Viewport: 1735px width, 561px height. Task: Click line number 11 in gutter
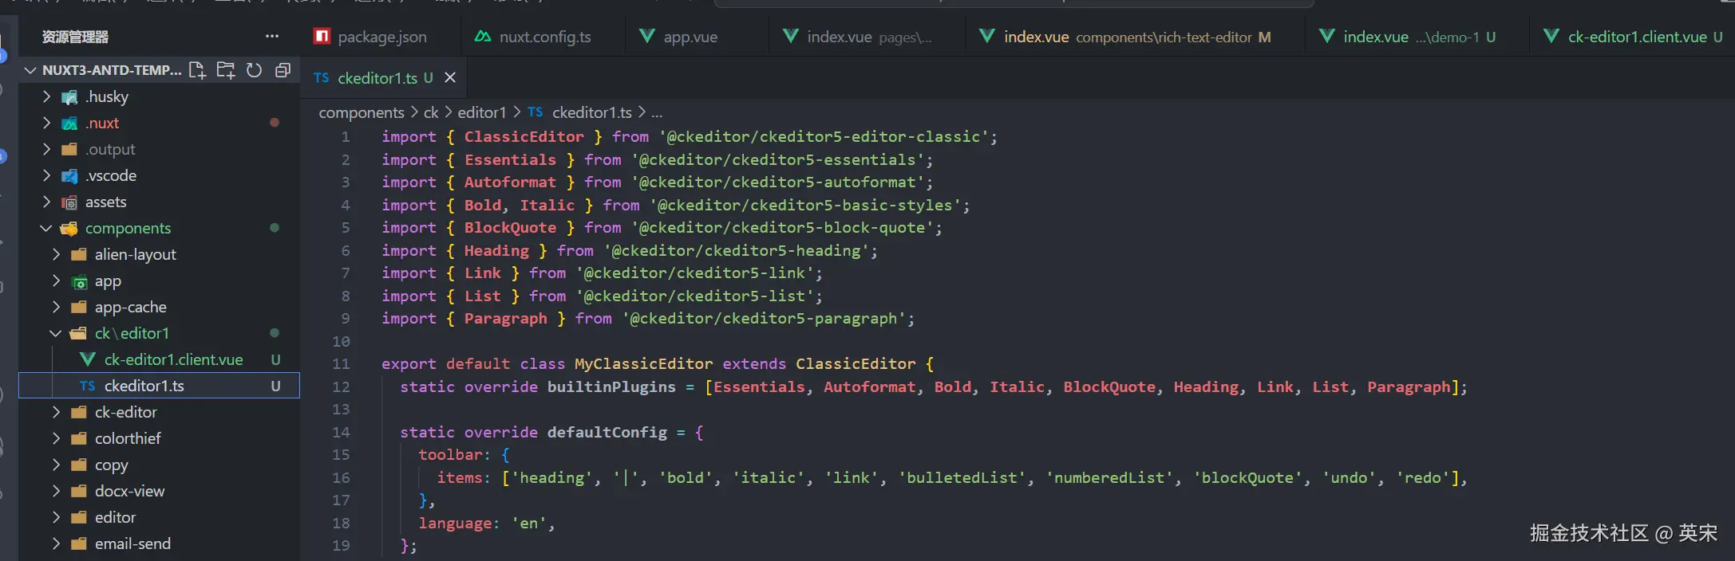pos(341,364)
